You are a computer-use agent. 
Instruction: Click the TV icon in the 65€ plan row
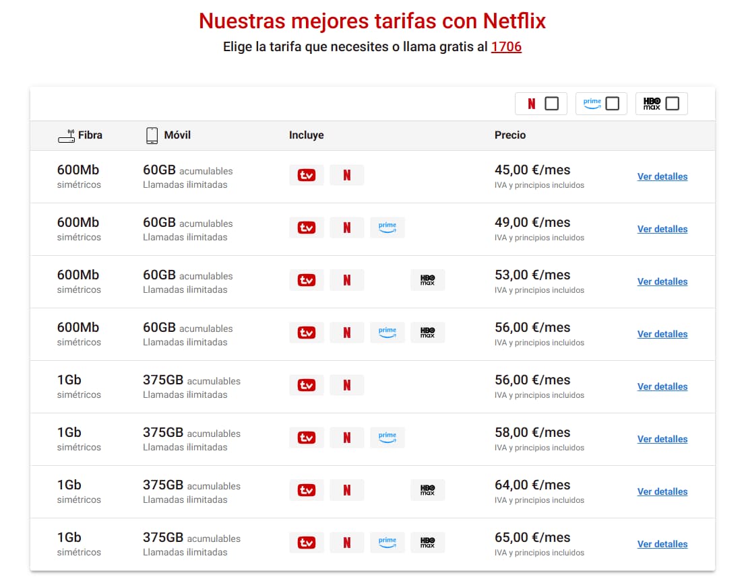[x=307, y=543]
